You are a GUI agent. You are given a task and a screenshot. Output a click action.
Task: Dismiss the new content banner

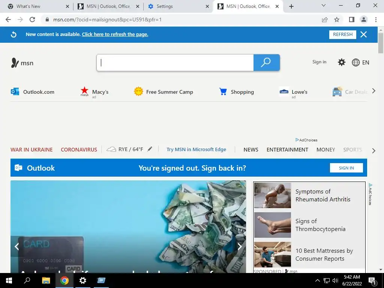(363, 34)
